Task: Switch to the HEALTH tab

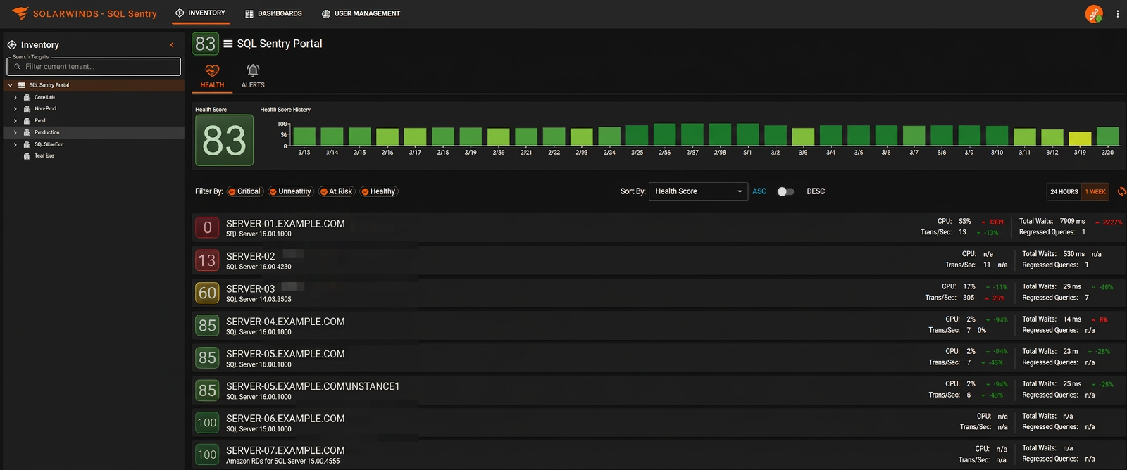Action: point(212,76)
